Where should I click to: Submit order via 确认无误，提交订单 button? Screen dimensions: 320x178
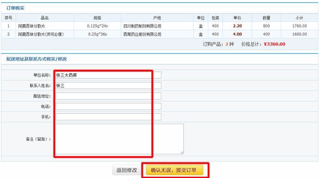point(175,170)
